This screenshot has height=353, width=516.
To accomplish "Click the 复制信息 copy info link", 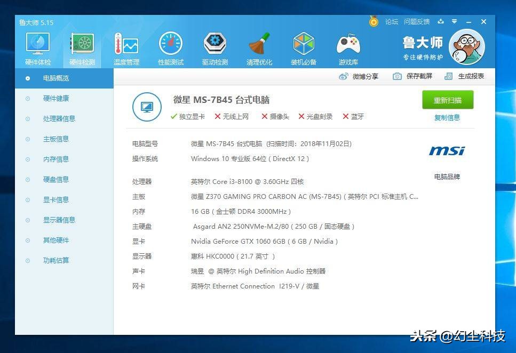I will (x=447, y=118).
